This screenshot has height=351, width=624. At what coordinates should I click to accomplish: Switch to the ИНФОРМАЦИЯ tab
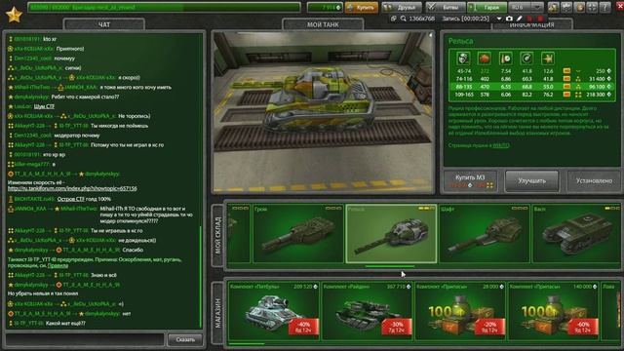(531, 25)
